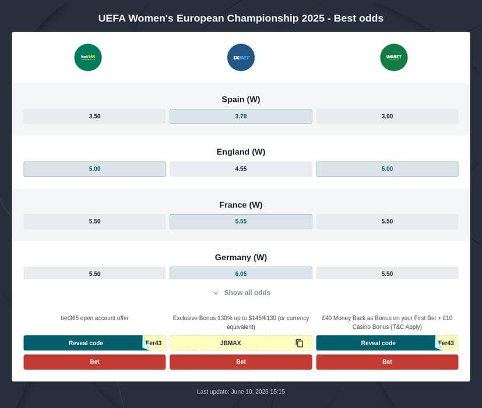Screen dimensions: 482x408
Task: Click the England (W) heading
Action: pos(241,152)
